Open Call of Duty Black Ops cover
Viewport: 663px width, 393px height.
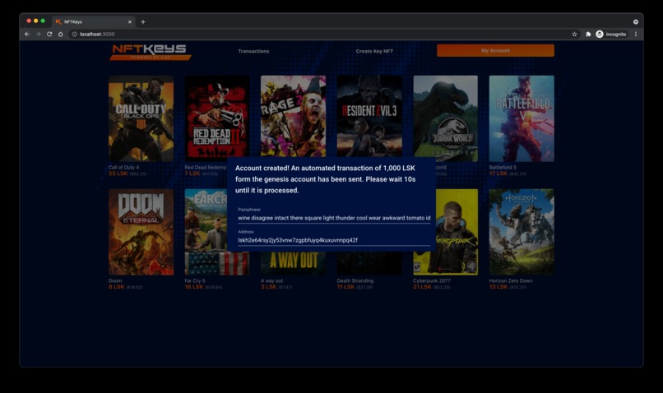pyautogui.click(x=141, y=118)
